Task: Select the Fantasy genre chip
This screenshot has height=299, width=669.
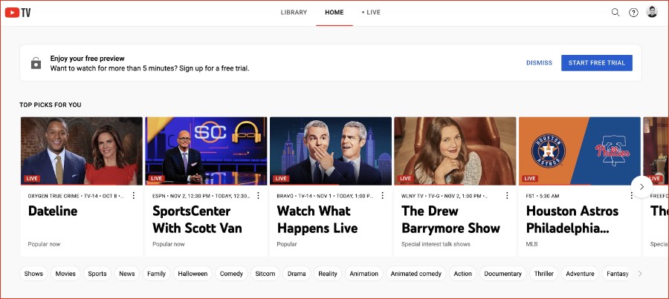Action: tap(618, 274)
